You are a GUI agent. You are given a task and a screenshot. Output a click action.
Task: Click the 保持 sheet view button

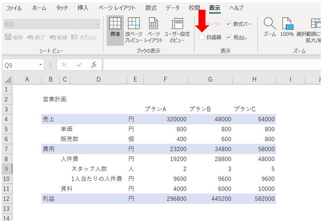point(14,37)
